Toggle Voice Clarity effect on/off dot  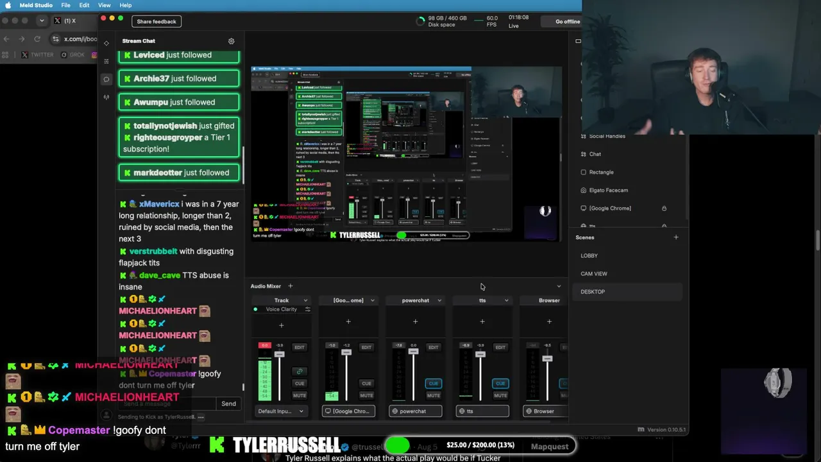coord(255,309)
